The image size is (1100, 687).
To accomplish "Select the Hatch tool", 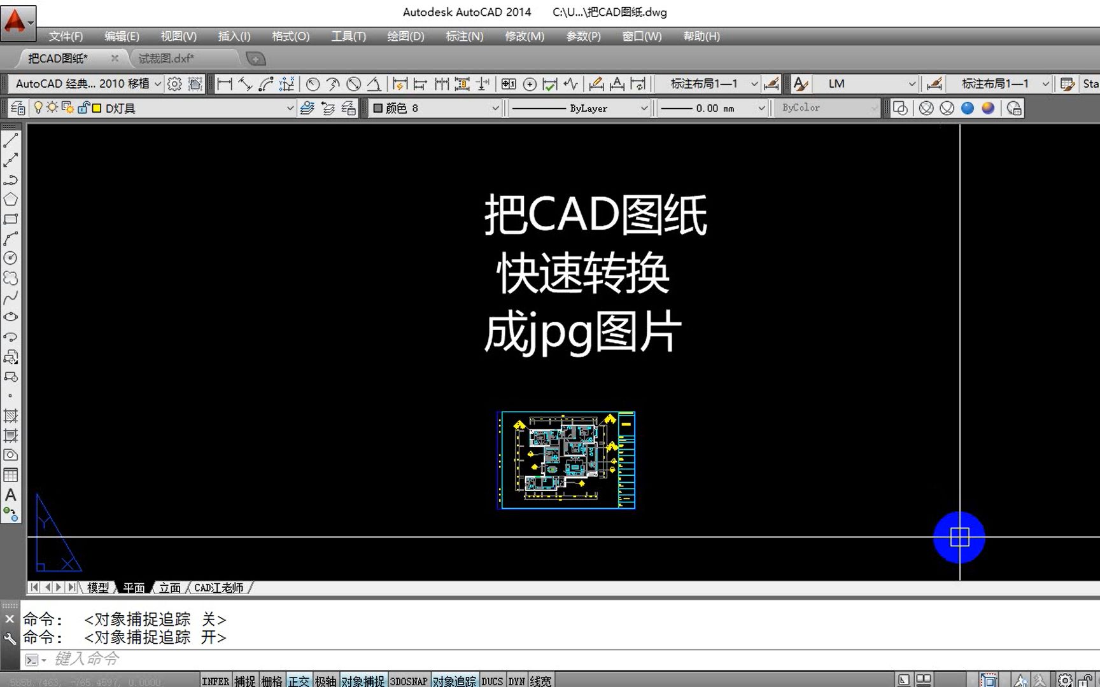I will coord(11,416).
